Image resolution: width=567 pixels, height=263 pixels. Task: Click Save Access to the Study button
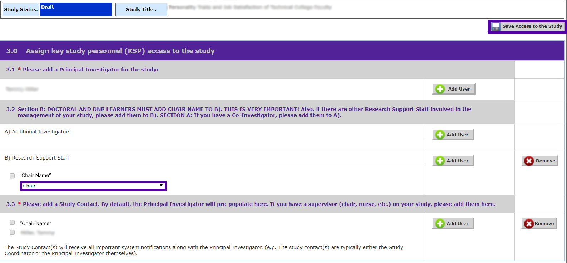pyautogui.click(x=528, y=27)
